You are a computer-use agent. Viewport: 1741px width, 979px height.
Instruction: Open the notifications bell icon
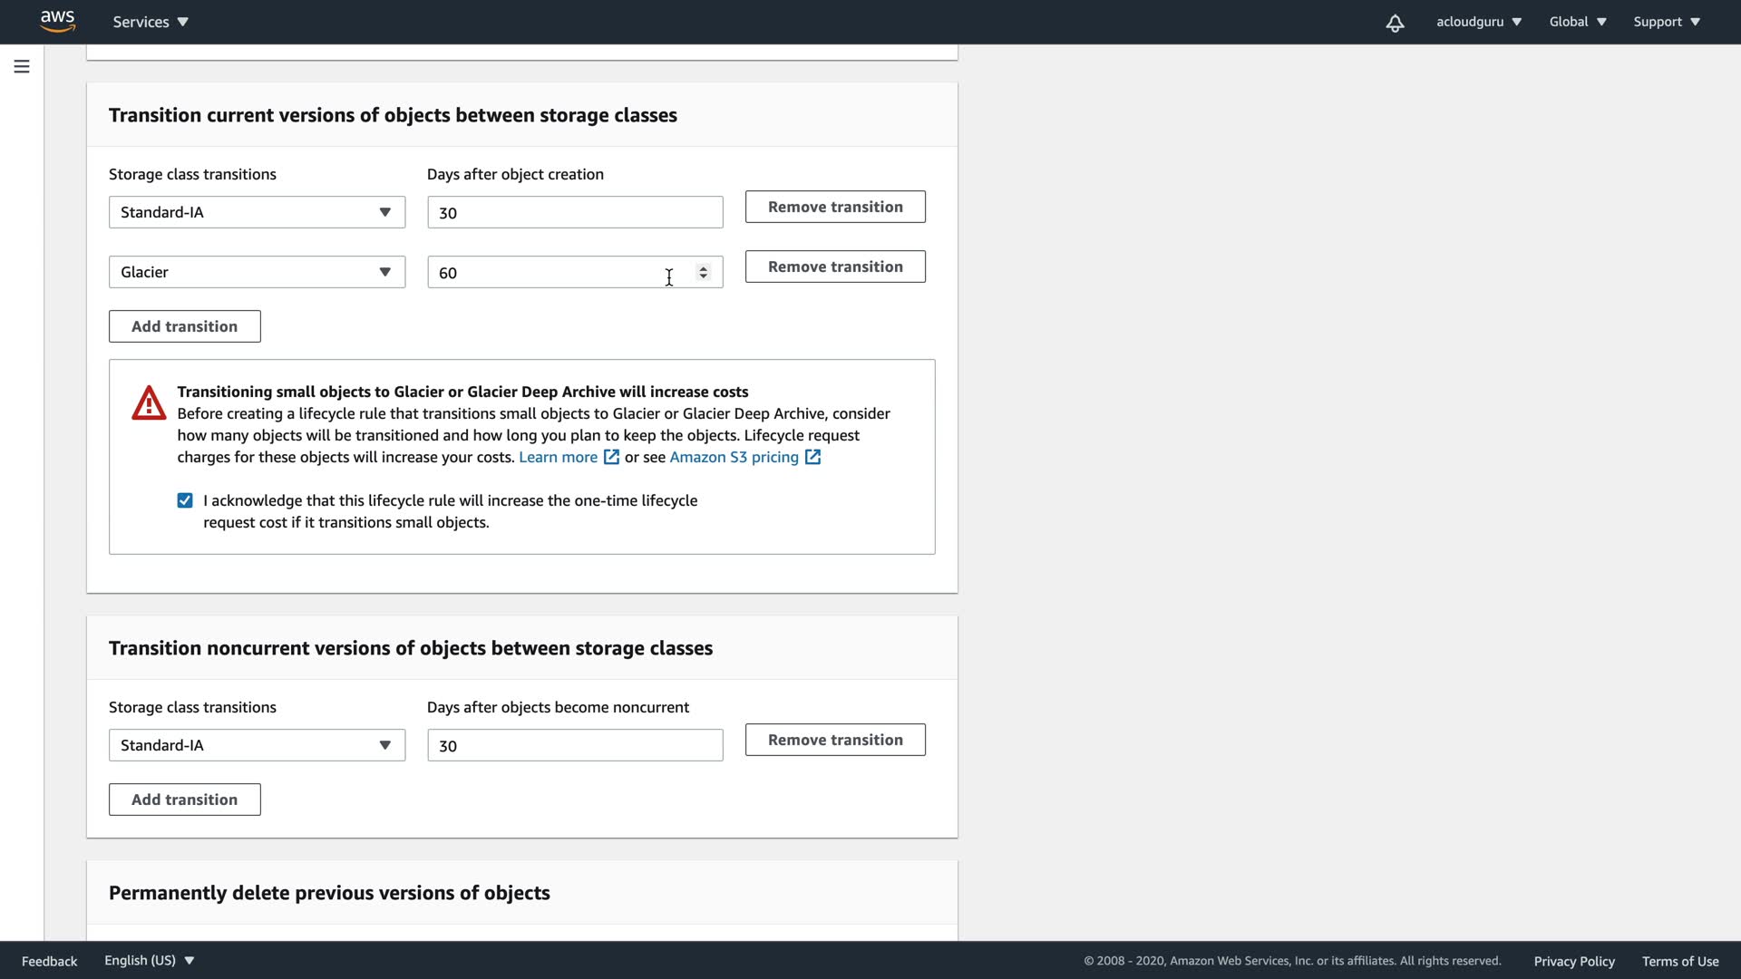point(1395,23)
